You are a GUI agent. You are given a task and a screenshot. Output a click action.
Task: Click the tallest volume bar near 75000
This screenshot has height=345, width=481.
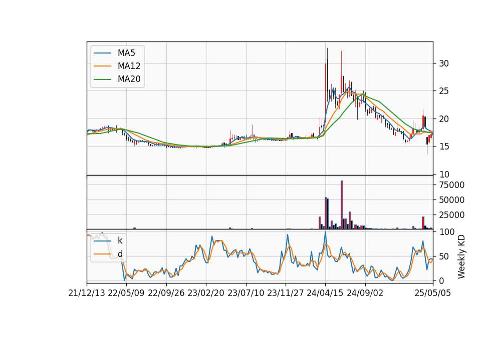pyautogui.click(x=342, y=205)
